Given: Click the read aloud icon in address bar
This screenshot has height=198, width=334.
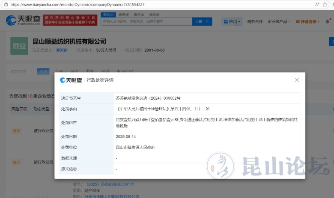Looking at the screenshot, I should (x=317, y=4).
